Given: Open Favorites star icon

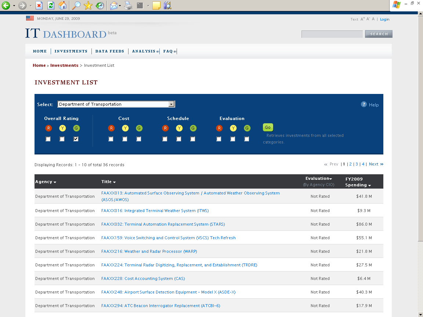Looking at the screenshot, I should [x=88, y=6].
